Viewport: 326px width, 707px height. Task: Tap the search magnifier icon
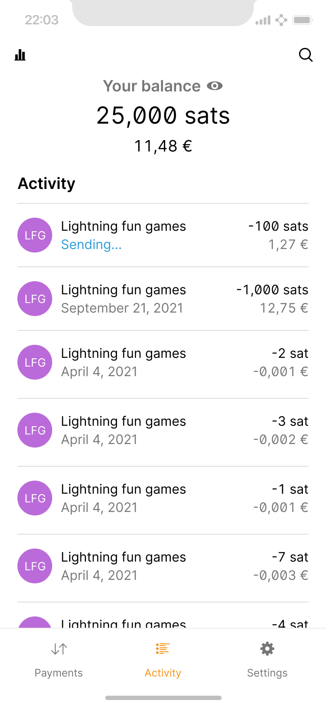click(306, 55)
